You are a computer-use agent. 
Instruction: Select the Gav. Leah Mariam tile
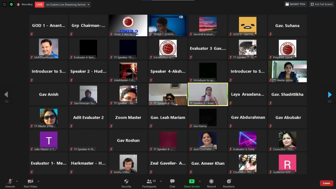[168, 117]
